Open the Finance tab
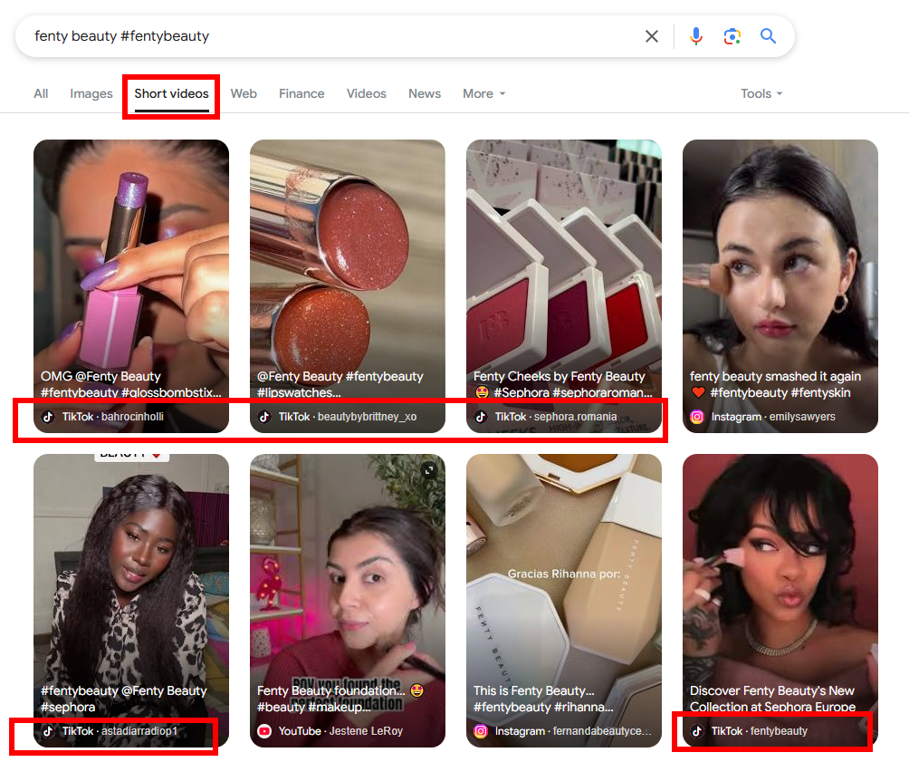Image resolution: width=909 pixels, height=762 pixels. pos(301,94)
